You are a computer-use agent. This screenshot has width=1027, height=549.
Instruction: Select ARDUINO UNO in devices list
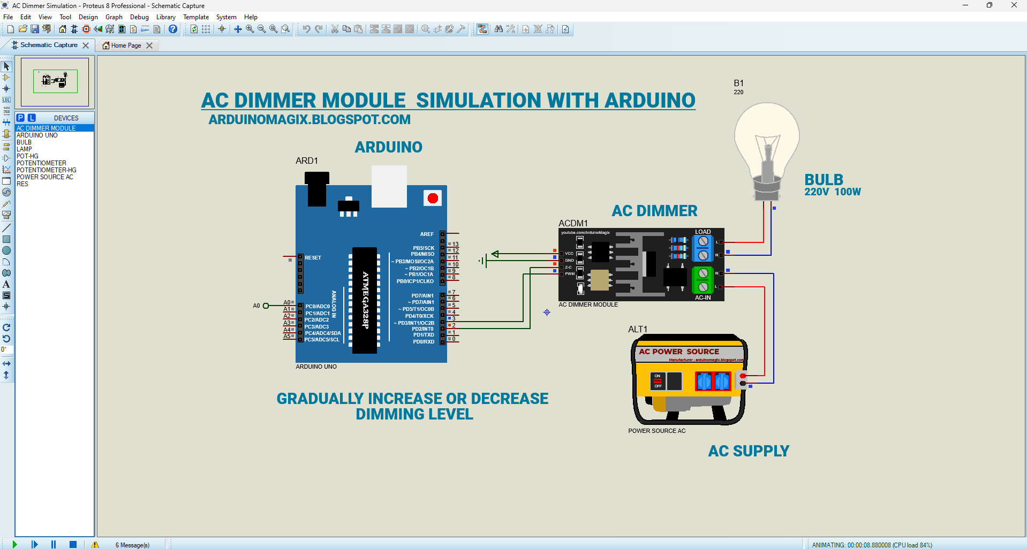pyautogui.click(x=55, y=135)
